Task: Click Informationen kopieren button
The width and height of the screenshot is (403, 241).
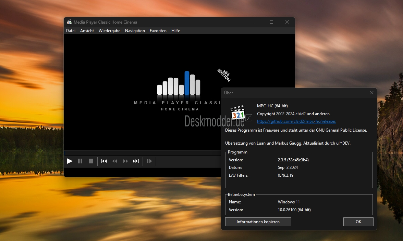Action: click(x=258, y=222)
